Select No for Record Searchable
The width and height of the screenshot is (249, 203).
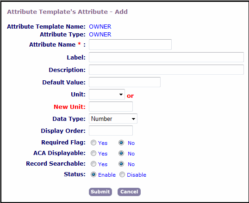pos(121,164)
